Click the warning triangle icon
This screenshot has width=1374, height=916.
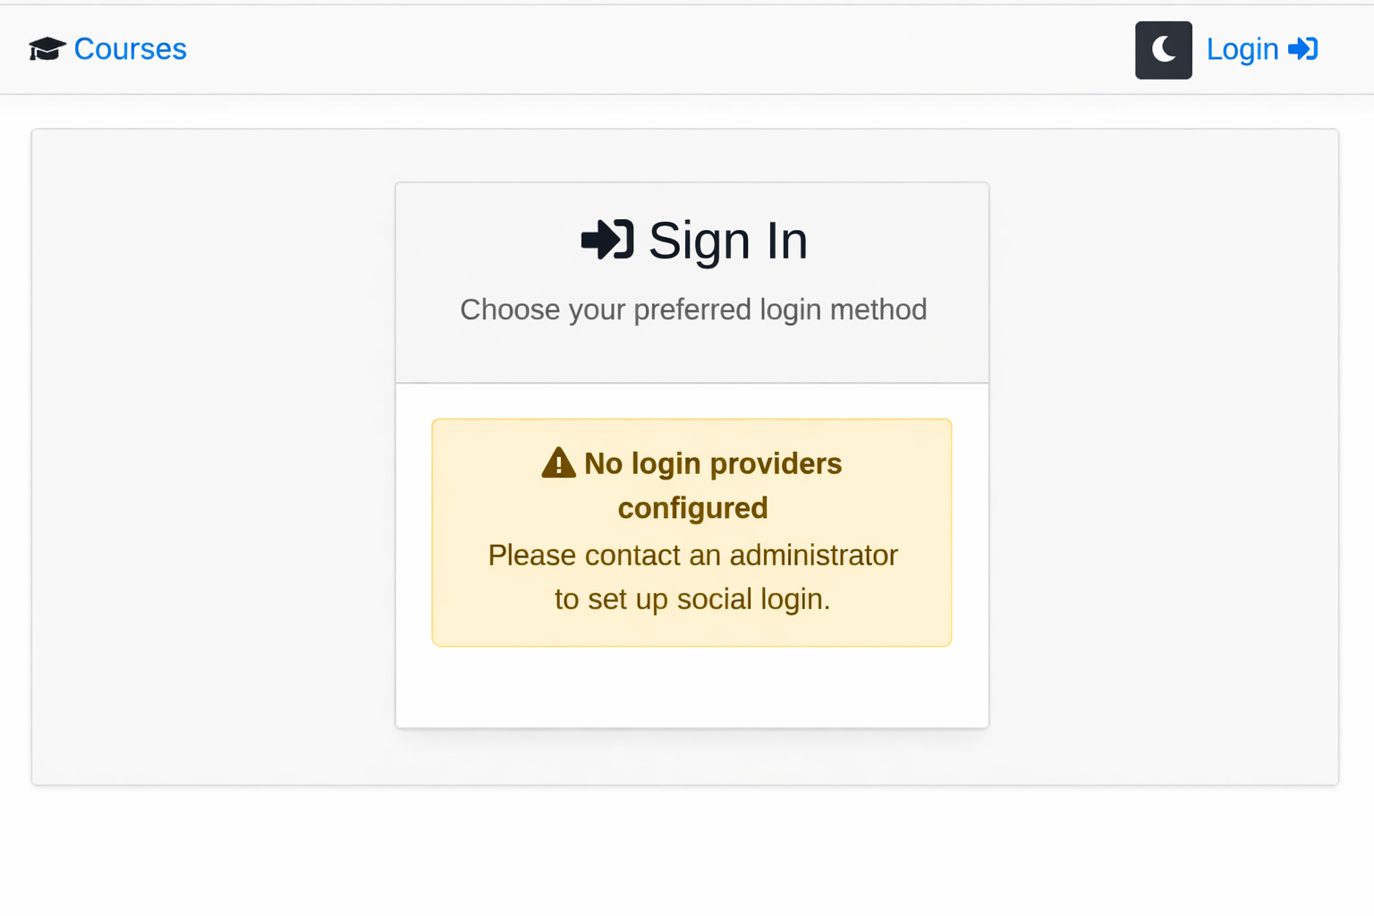558,463
